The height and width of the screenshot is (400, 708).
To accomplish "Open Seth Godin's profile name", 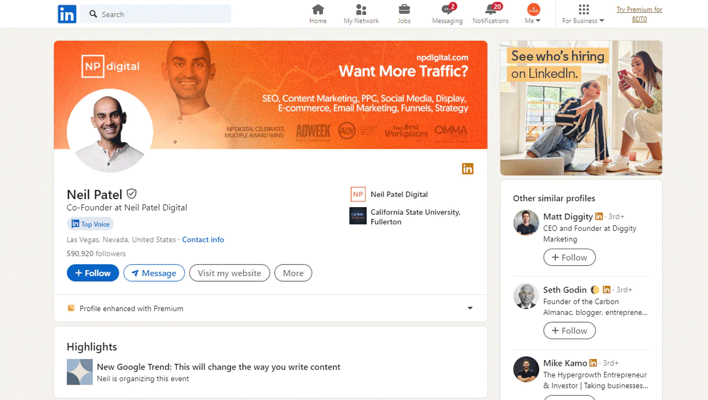I will (x=565, y=290).
